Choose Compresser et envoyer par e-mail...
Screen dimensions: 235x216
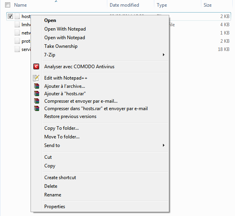(x=81, y=101)
